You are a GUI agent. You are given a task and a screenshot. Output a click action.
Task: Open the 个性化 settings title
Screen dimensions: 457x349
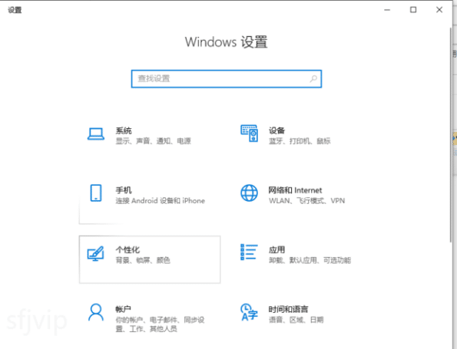pyautogui.click(x=127, y=250)
